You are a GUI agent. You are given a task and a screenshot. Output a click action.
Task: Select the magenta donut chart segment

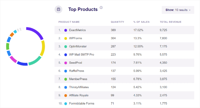pyautogui.click(x=13, y=59)
